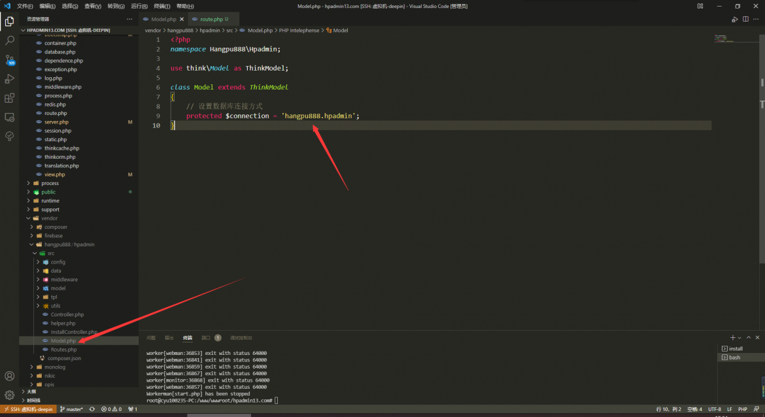Select the bash terminal in terminal list
The image size is (765, 417).
[741, 358]
